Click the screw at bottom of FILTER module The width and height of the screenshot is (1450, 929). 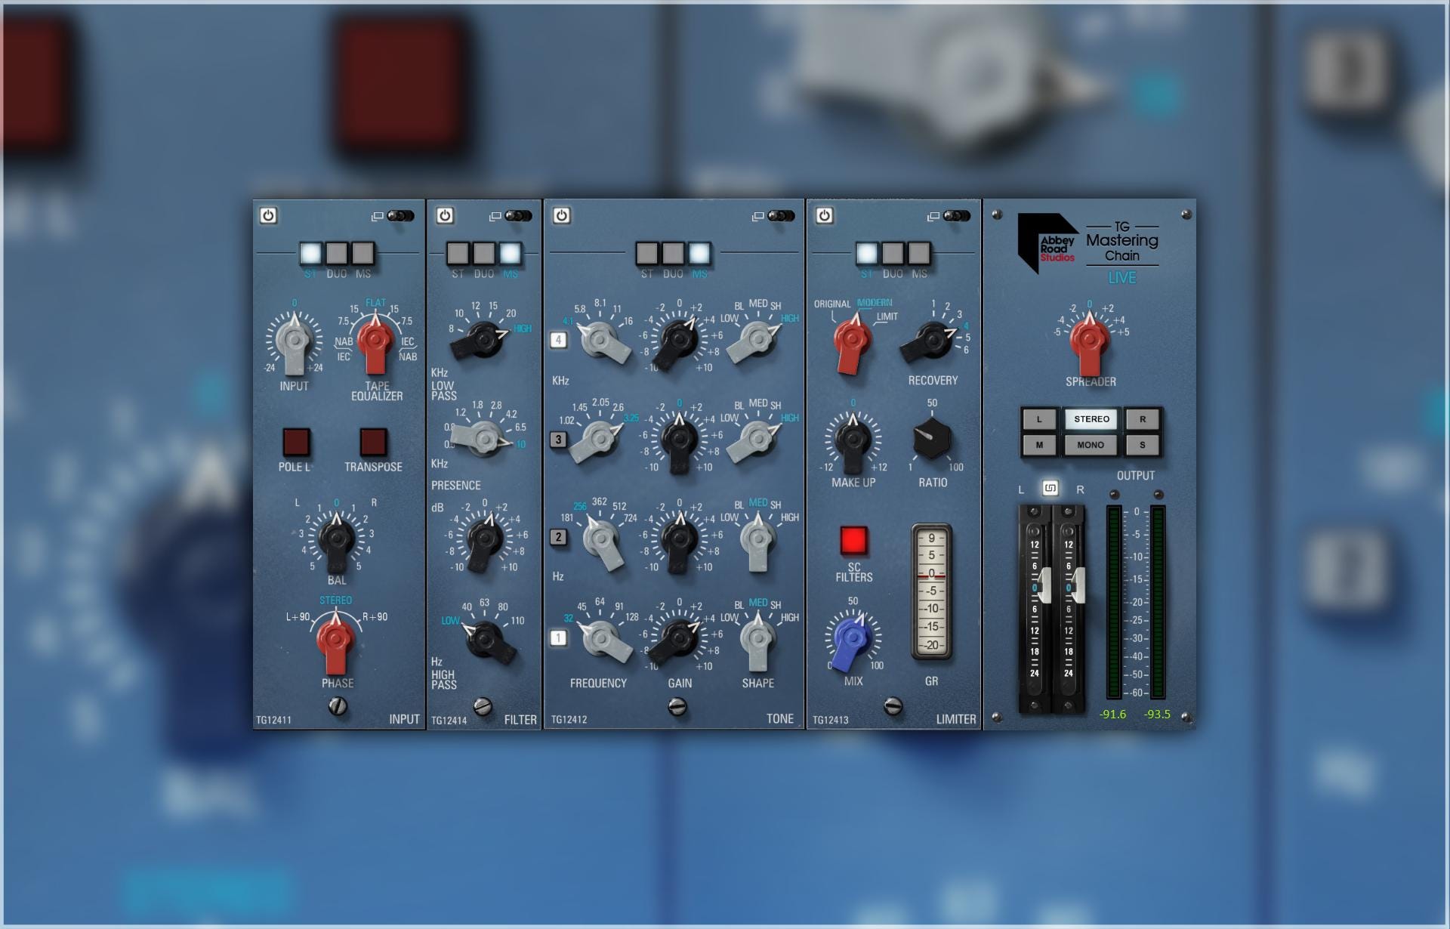(483, 706)
